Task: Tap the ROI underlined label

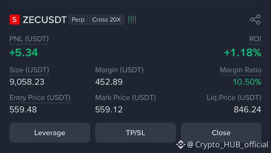Action: [x=255, y=39]
